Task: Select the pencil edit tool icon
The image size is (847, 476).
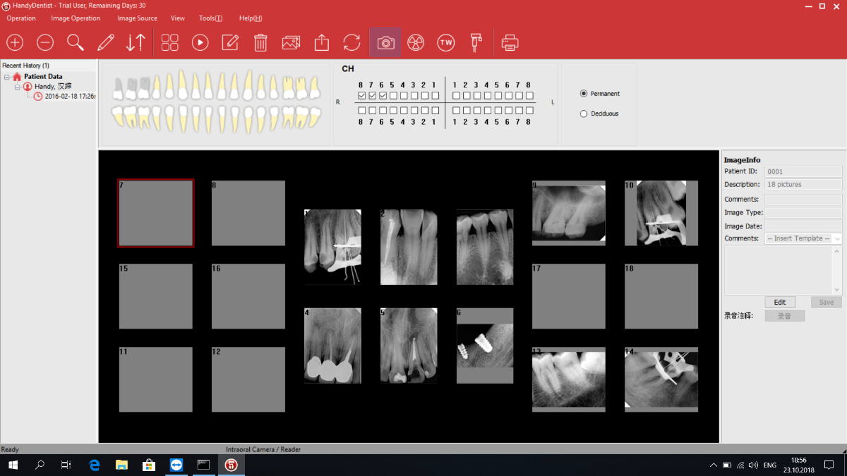Action: [x=106, y=43]
